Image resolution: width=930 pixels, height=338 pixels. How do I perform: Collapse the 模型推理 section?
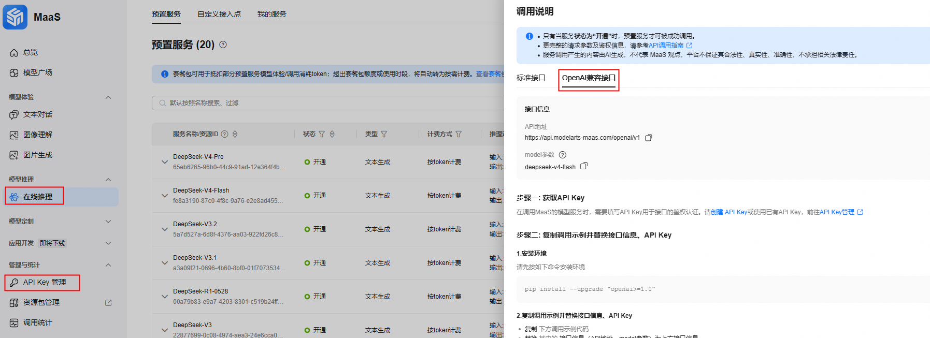tap(108, 180)
